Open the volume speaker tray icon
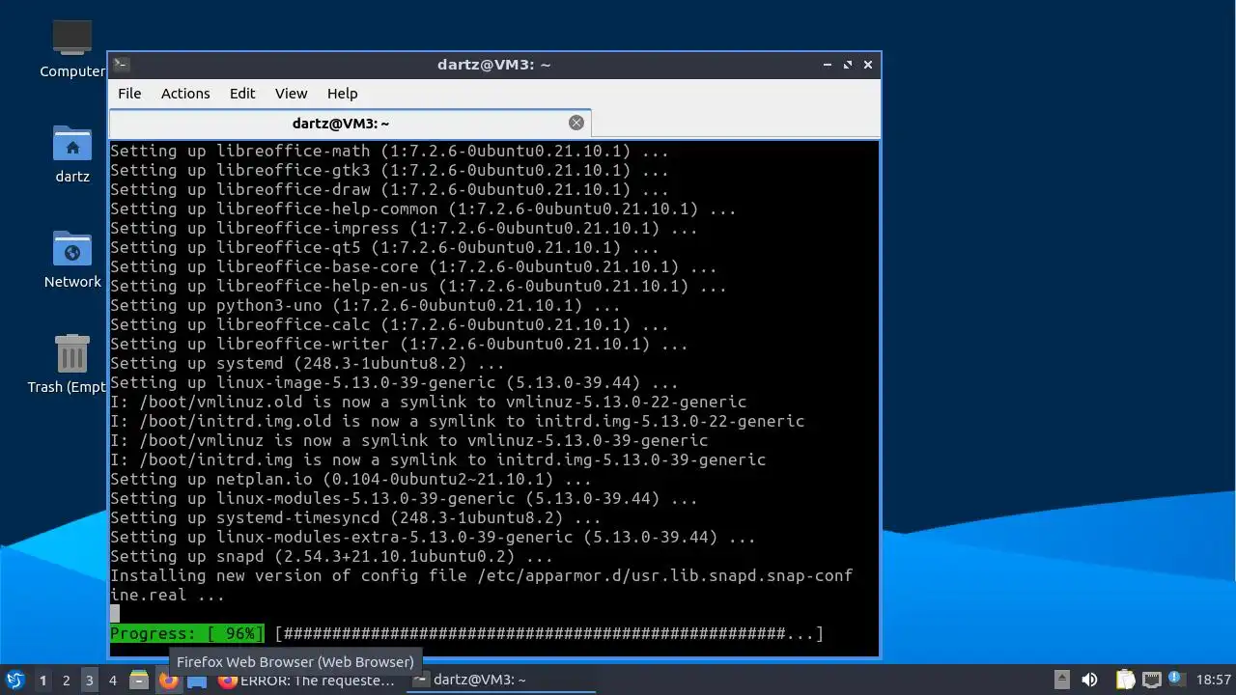The height and width of the screenshot is (695, 1236). [x=1089, y=680]
